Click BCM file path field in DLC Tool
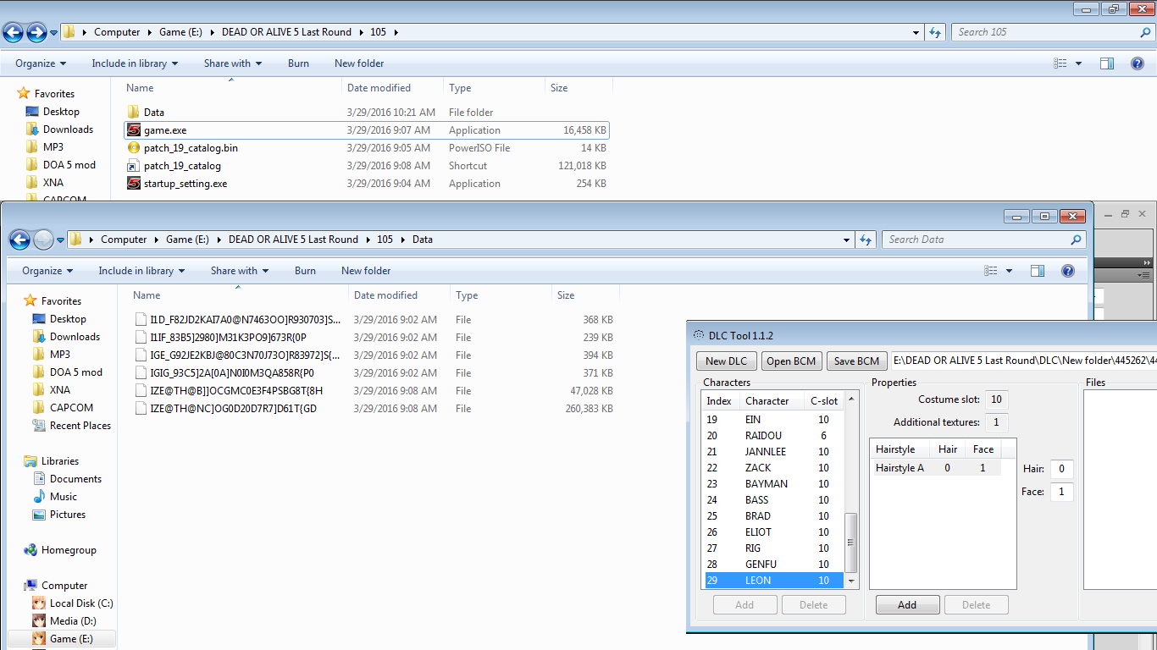 point(1024,361)
